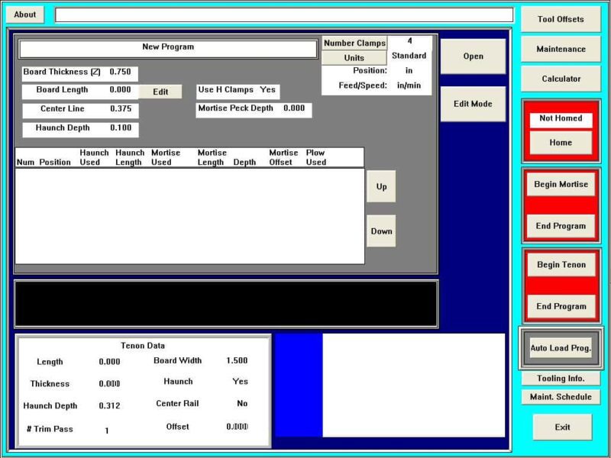Viewport: 611px width, 458px height.
Task: Click End Program under Begin Tenon
Action: pos(561,306)
